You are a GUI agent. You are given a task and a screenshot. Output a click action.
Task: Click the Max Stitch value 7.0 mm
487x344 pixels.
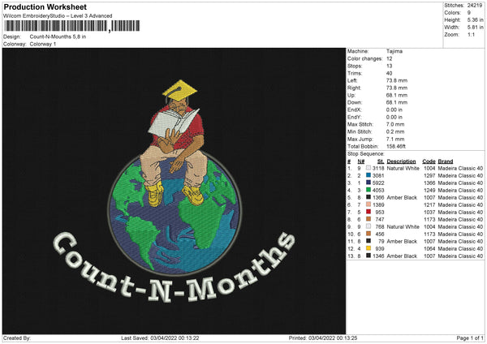[x=395, y=124]
